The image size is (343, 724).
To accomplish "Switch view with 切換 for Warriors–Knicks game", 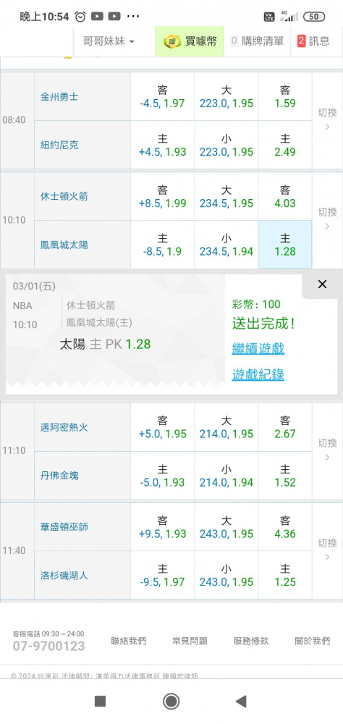I will [327, 120].
